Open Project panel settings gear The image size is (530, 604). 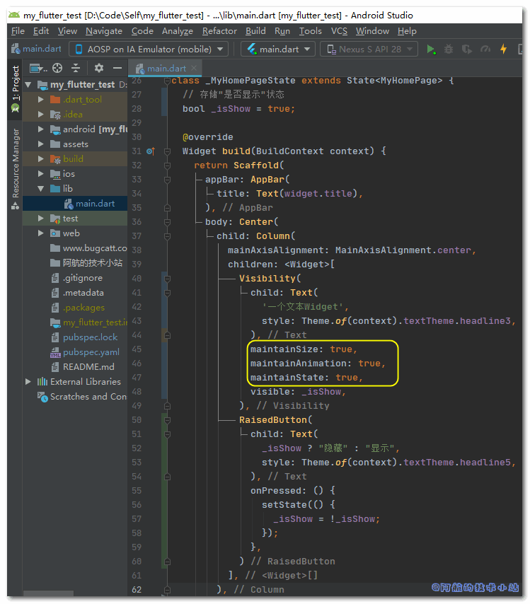98,69
